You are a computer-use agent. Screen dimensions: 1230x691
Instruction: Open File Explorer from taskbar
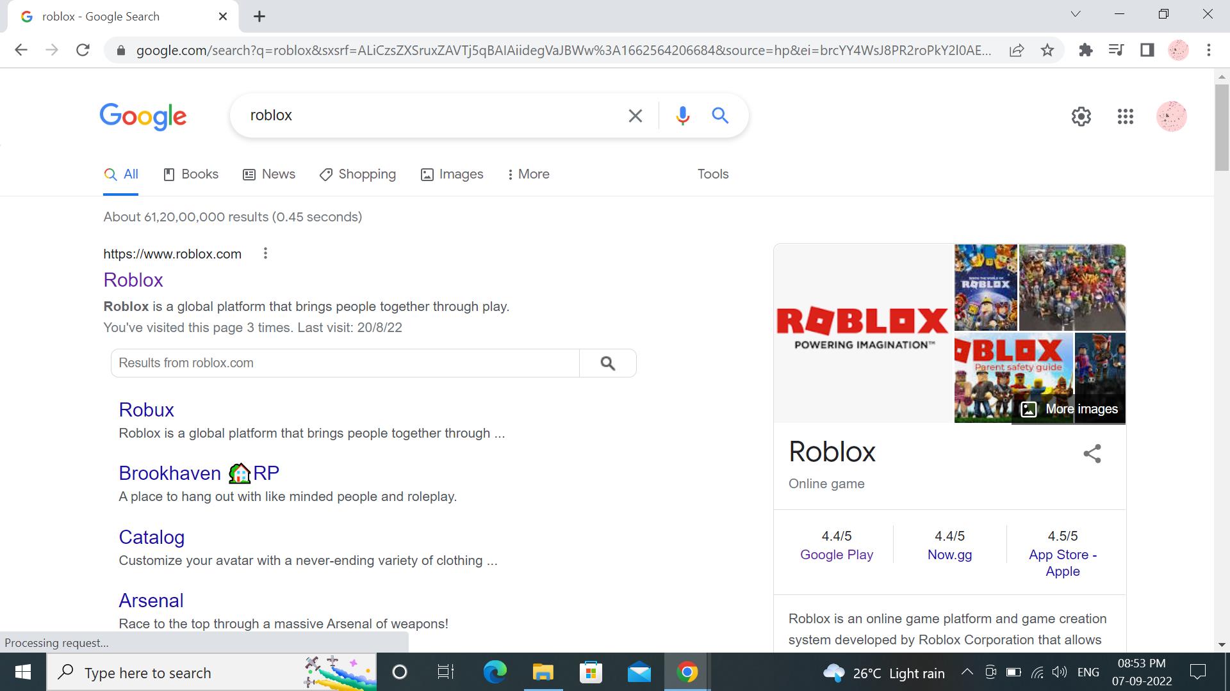coord(543,672)
